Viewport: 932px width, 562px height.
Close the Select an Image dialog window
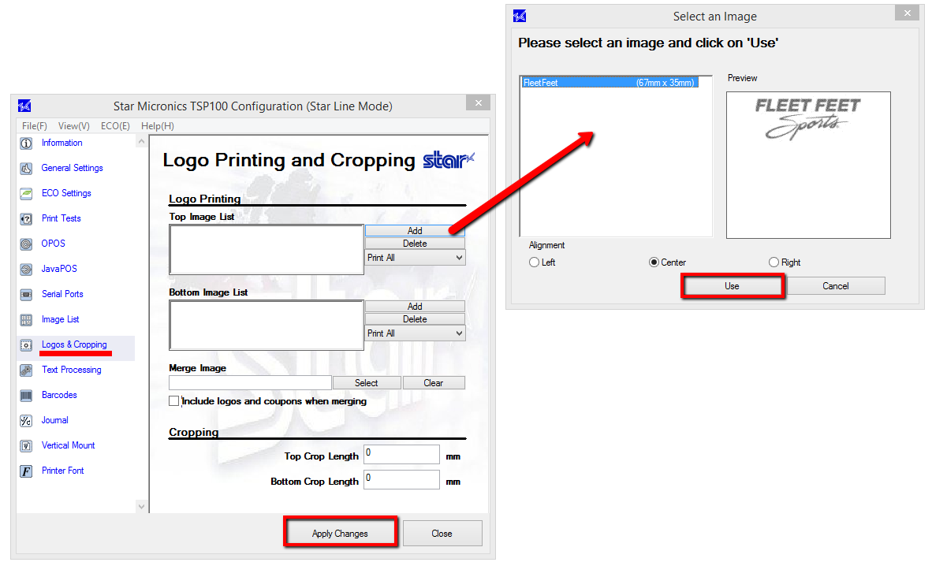907,13
